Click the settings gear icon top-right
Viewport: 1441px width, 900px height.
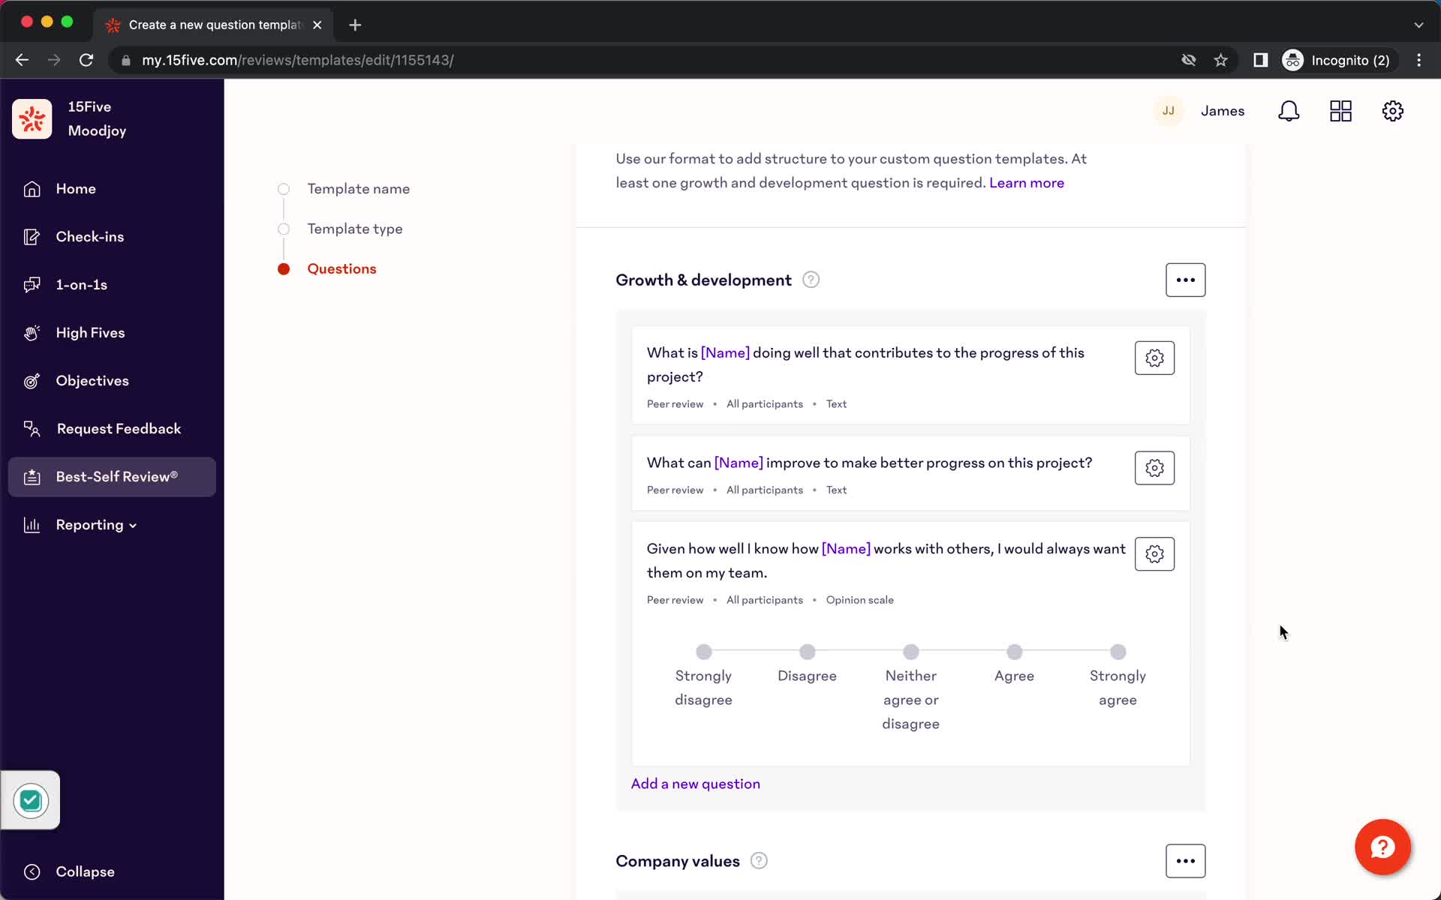pos(1394,111)
